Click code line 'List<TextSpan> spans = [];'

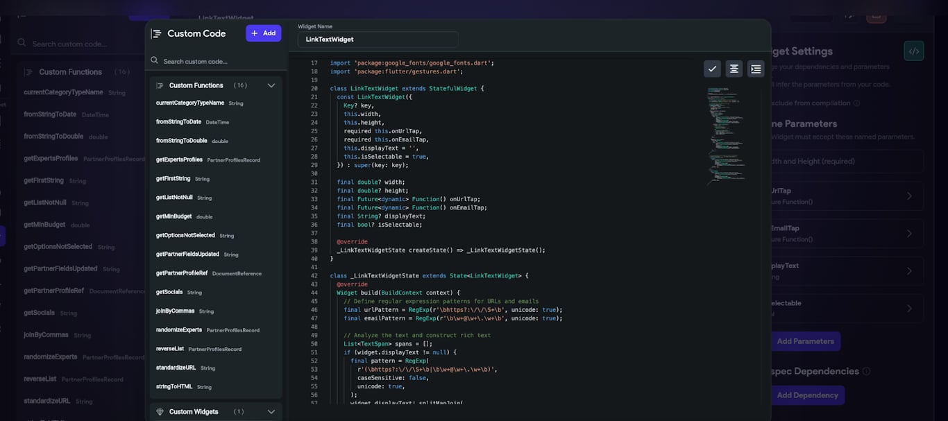(388, 344)
